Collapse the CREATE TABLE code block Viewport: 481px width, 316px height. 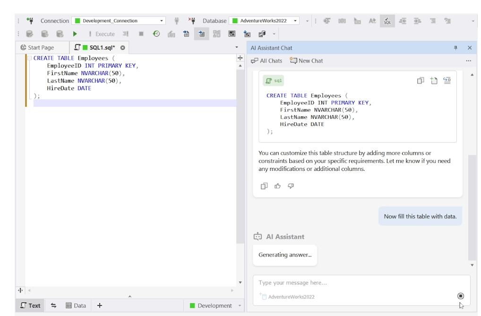coord(29,58)
